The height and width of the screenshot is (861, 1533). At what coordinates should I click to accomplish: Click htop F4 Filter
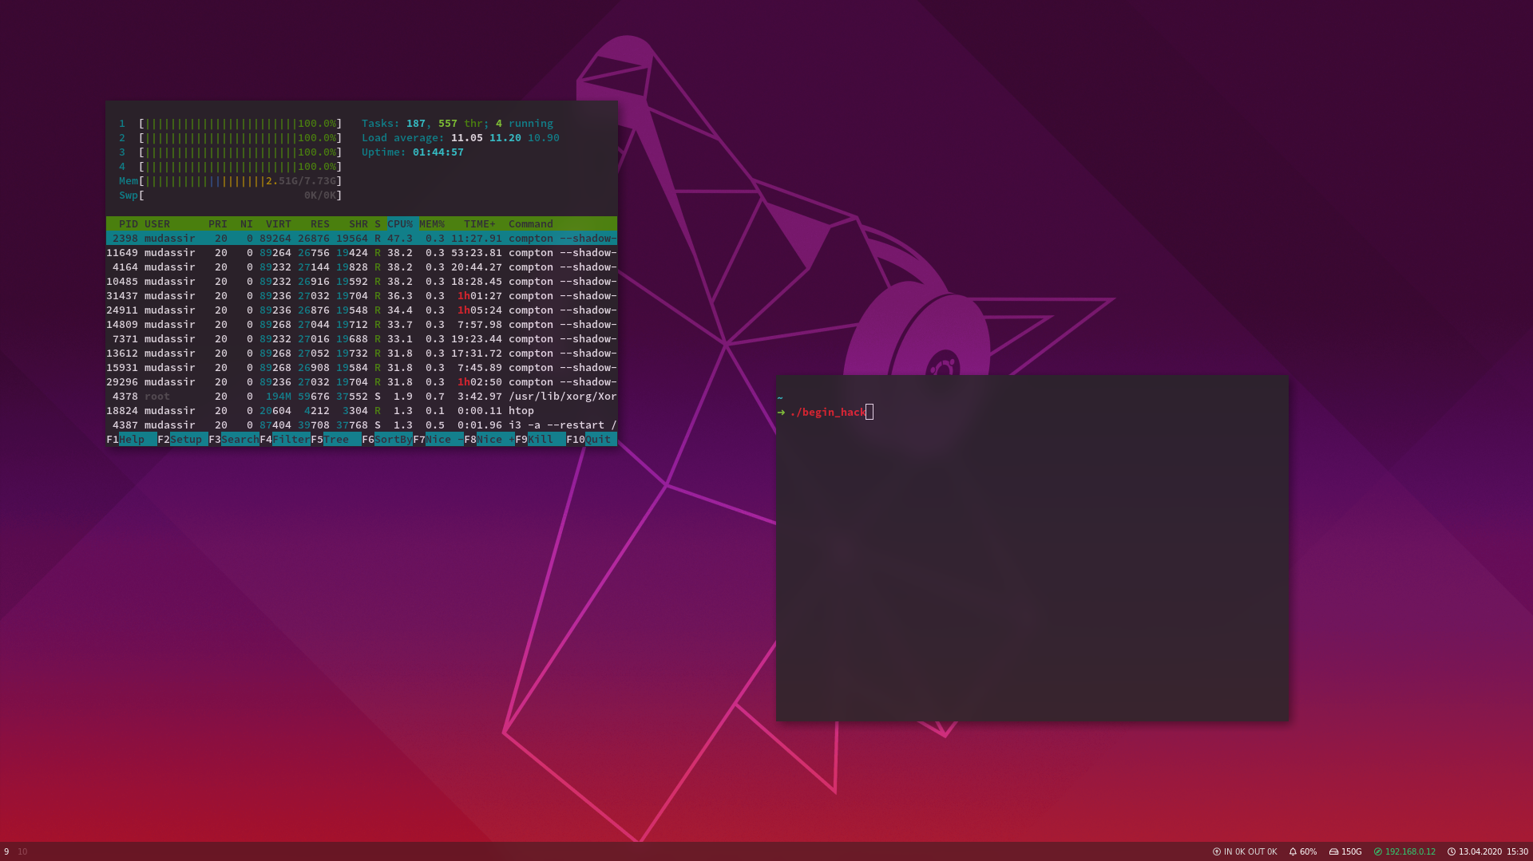tap(285, 440)
